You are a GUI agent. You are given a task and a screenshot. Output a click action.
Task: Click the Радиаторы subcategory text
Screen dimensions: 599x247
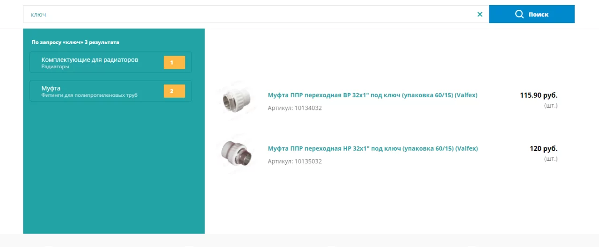click(55, 67)
